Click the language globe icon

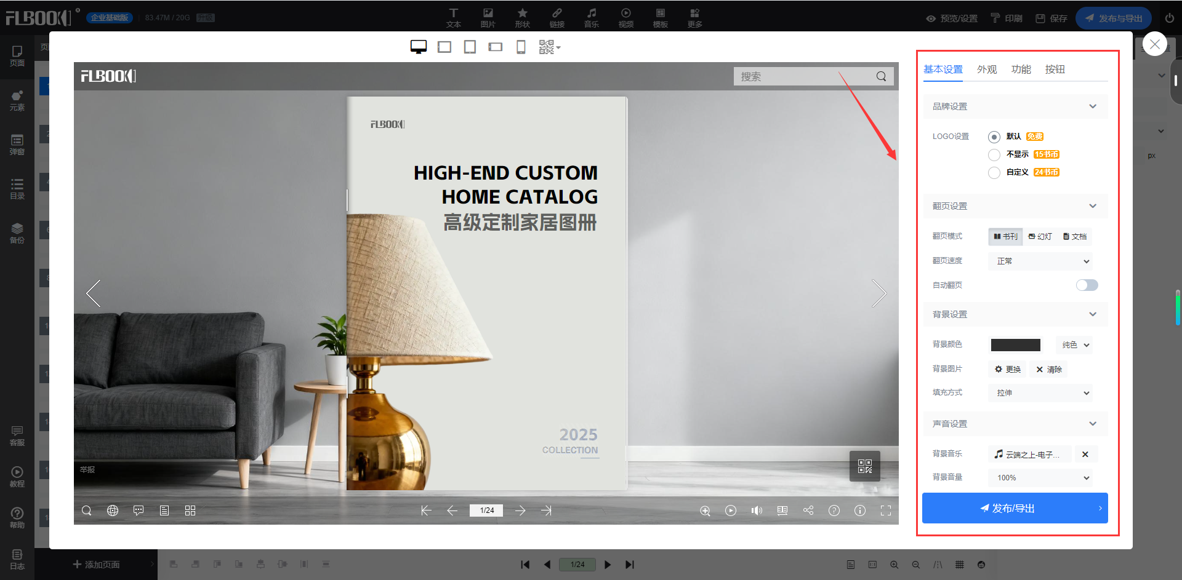coord(113,510)
